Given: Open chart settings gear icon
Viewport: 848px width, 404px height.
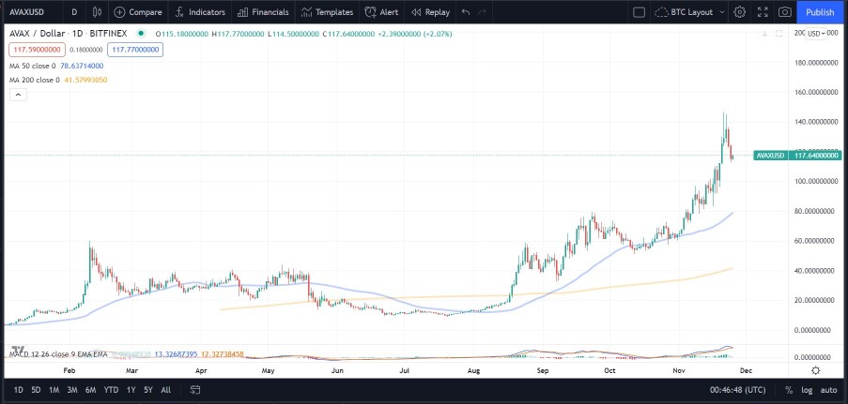Looking at the screenshot, I should tap(740, 12).
